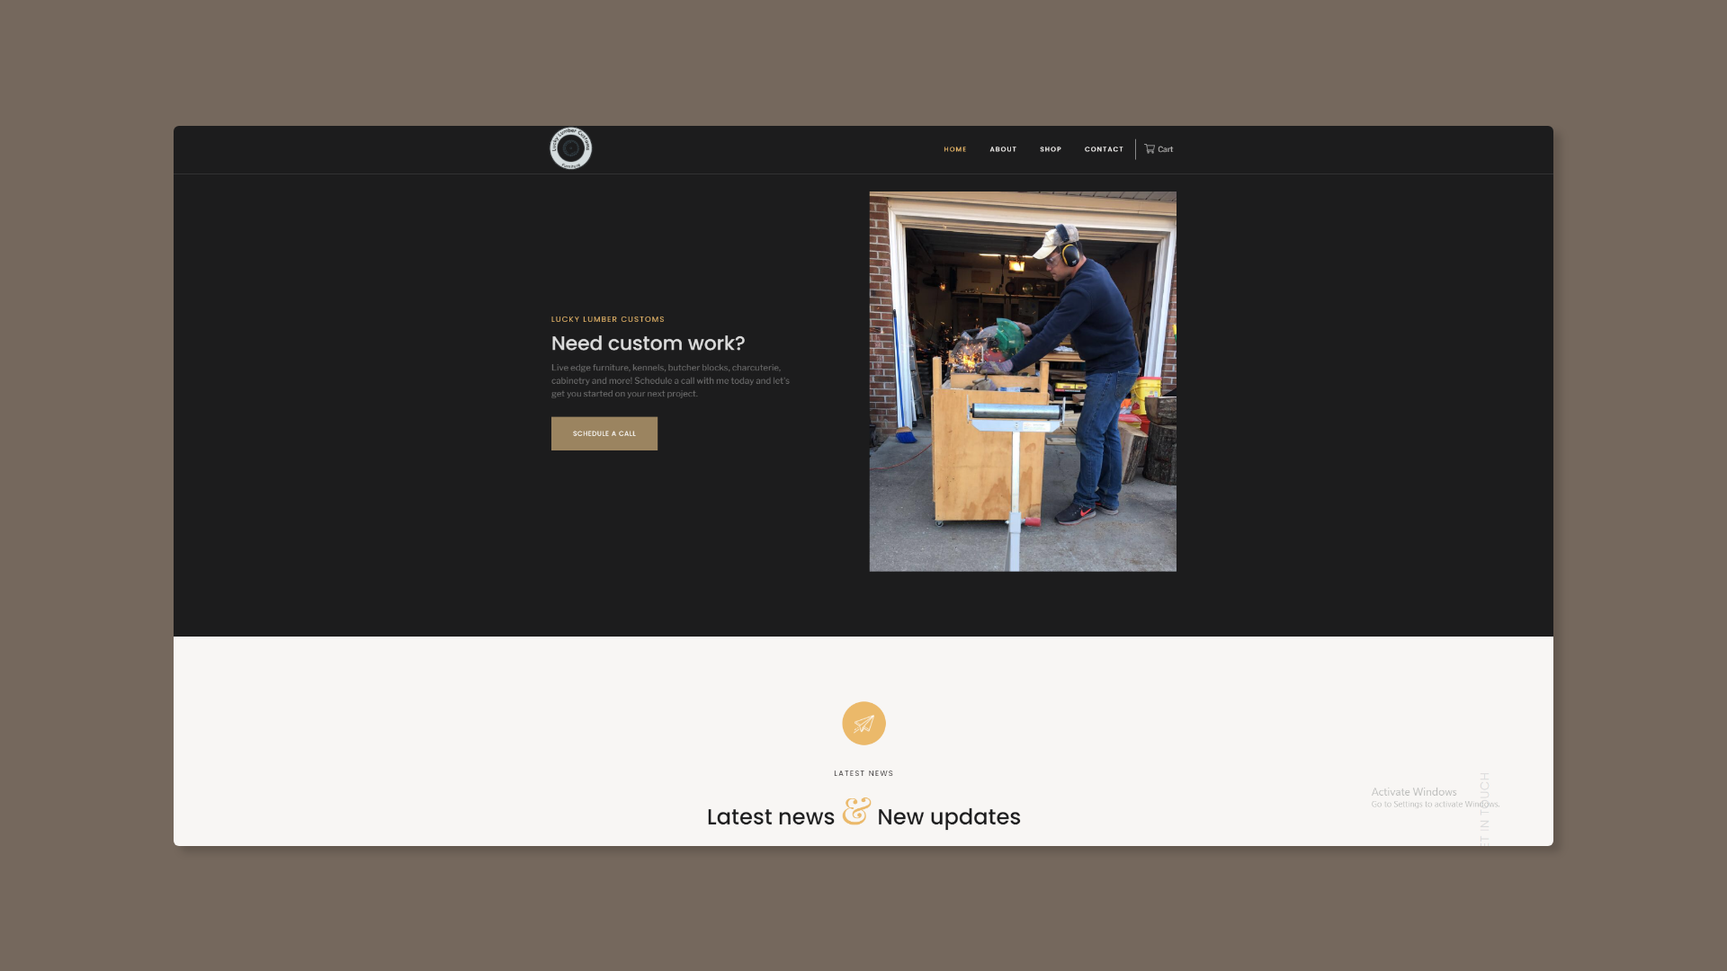Click the Cart text label
The width and height of the screenshot is (1727, 971).
[x=1166, y=149]
